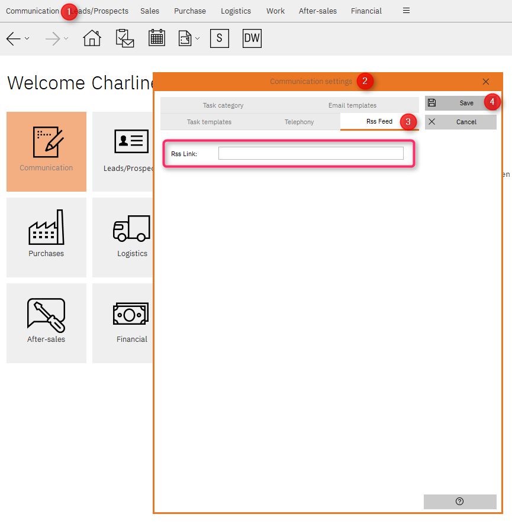Screen dimensions: 512x527
Task: Switch to the Email templates tab
Action: coord(352,105)
